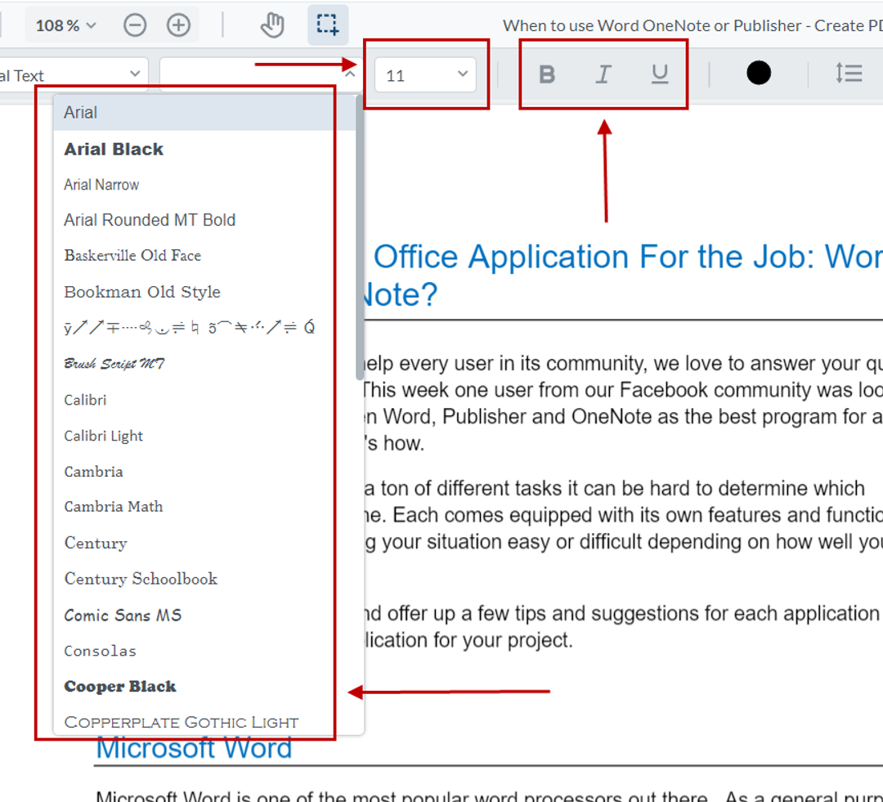Viewport: 883px width, 802px height.
Task: Choose Calibri font
Action: [x=204, y=400]
